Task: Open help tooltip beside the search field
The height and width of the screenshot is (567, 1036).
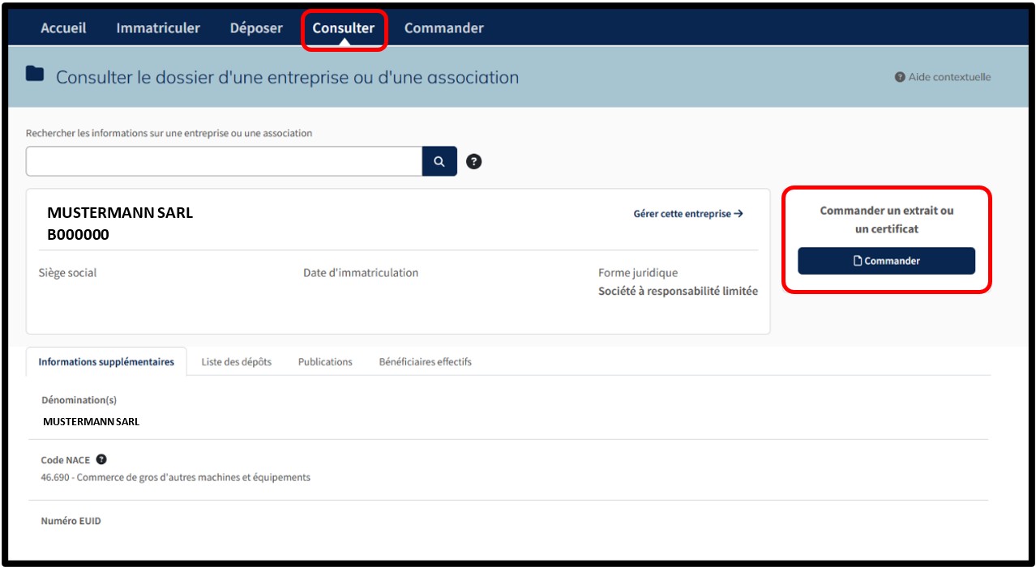Action: click(474, 161)
